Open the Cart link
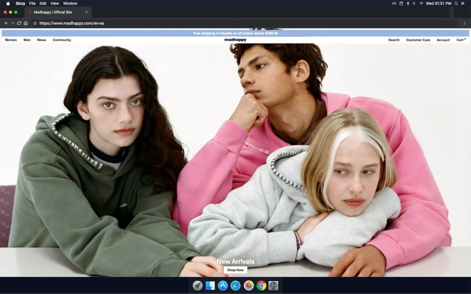The image size is (471, 294). coord(460,40)
